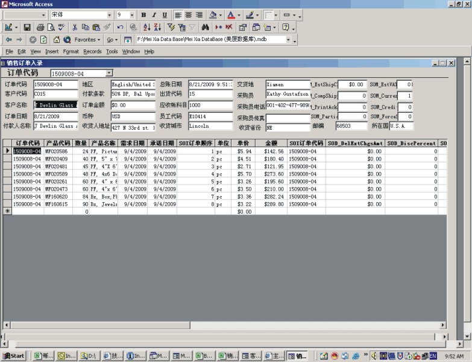Image resolution: width=472 pixels, height=362 pixels.
Task: Click taskbar D:\ folder button
Action: pos(89,356)
